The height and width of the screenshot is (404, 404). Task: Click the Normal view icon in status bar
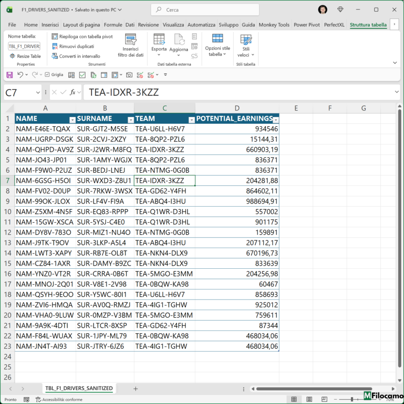[x=294, y=399]
